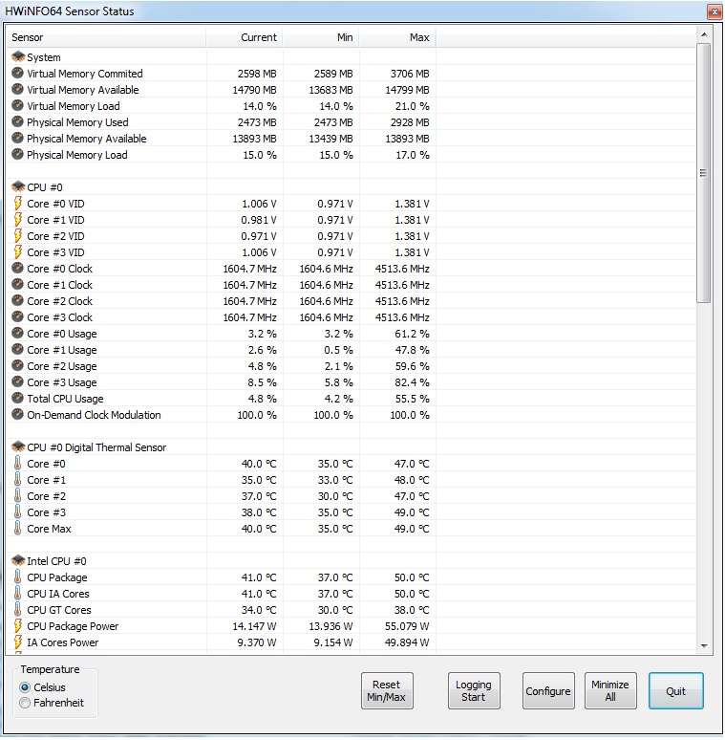Image resolution: width=725 pixels, height=740 pixels.
Task: Click the Sensor column header
Action: (106, 37)
